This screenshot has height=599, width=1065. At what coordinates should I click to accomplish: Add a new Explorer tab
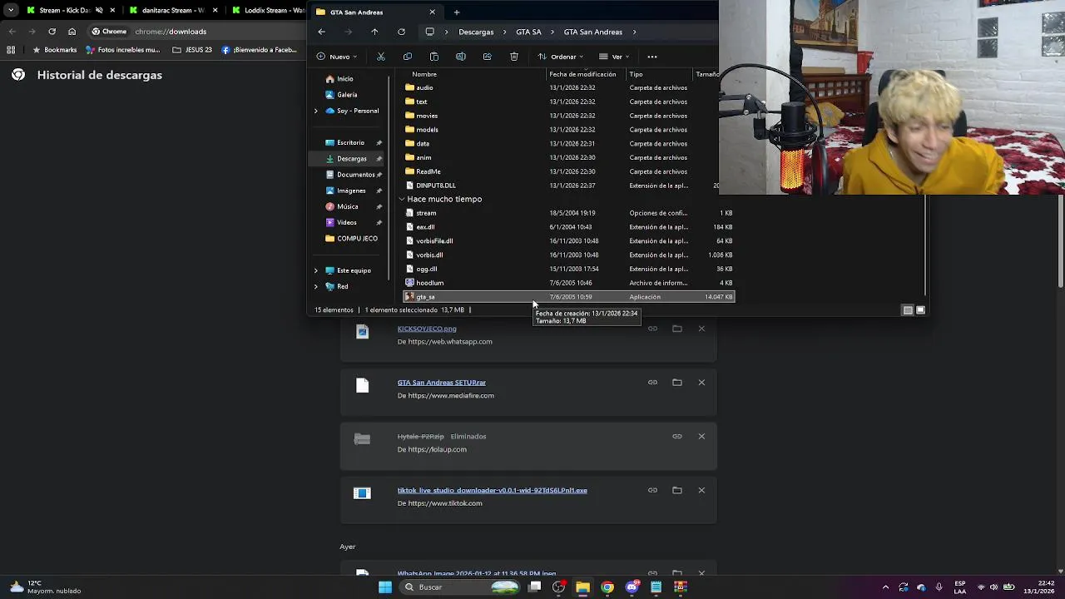point(456,12)
